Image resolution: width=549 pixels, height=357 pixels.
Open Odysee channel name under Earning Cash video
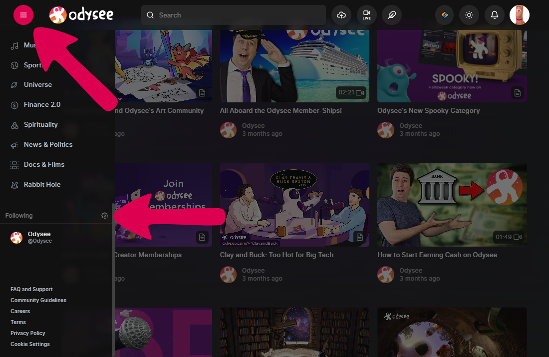coord(411,271)
